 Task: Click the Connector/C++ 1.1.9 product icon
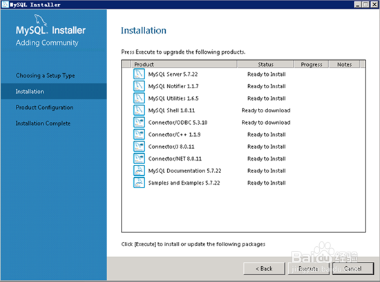tap(139, 134)
